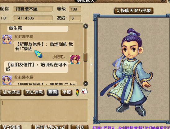Click 查看 button to view player
This screenshot has height=129, width=170.
53,92
